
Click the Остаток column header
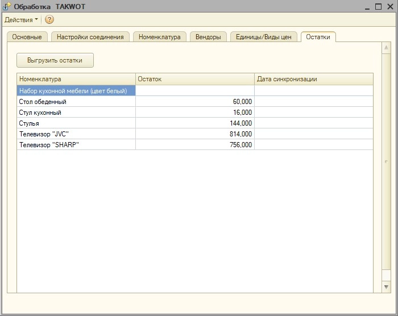[194, 79]
